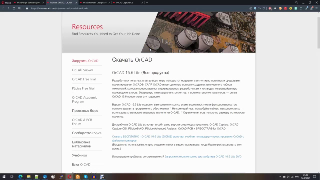This screenshot has width=320, height=180.
Task: Show hidden system tray icons
Action: (280, 177)
